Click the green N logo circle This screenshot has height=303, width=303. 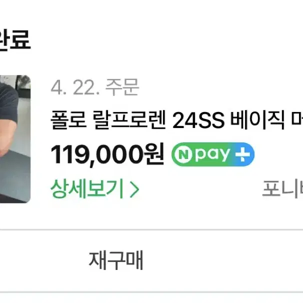coord(183,154)
